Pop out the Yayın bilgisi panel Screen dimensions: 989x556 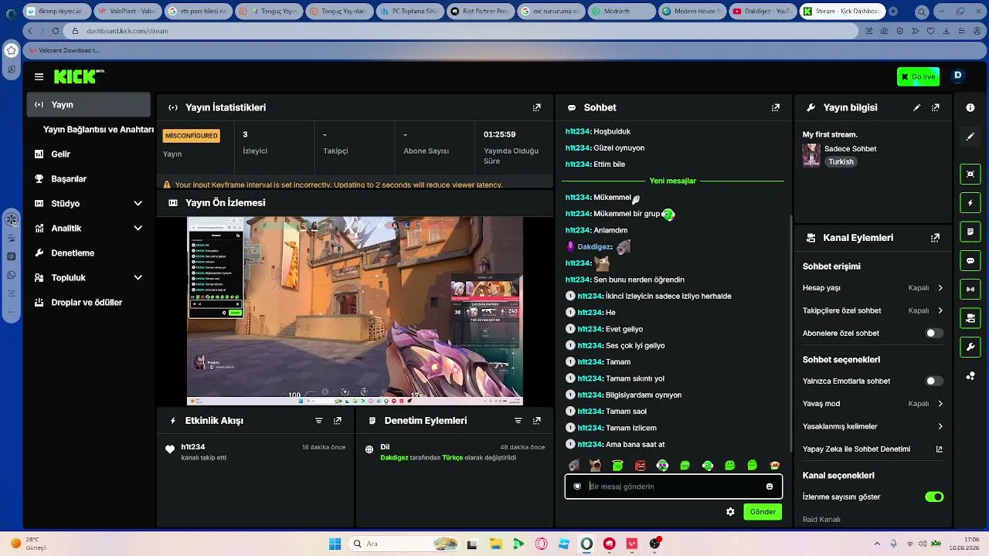tap(936, 107)
